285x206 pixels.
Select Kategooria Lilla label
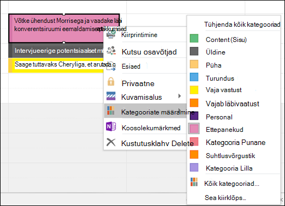(x=229, y=168)
